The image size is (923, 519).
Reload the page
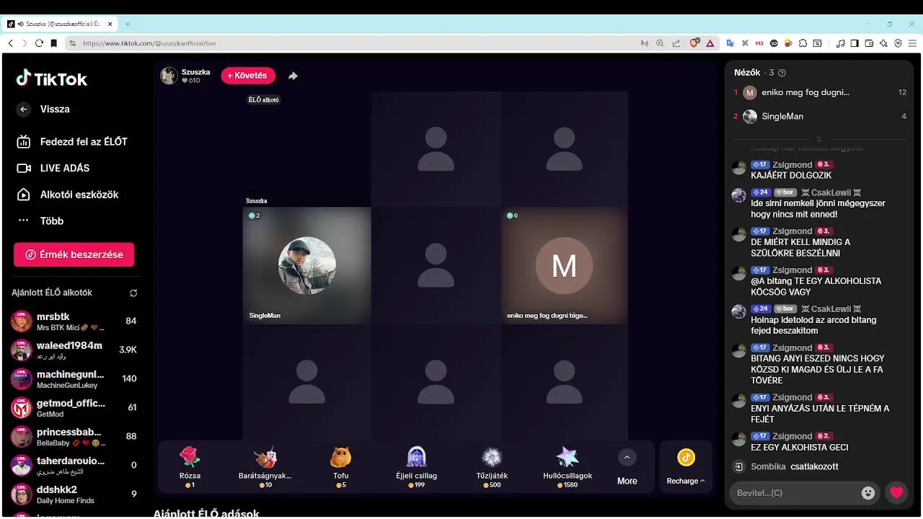pos(39,43)
